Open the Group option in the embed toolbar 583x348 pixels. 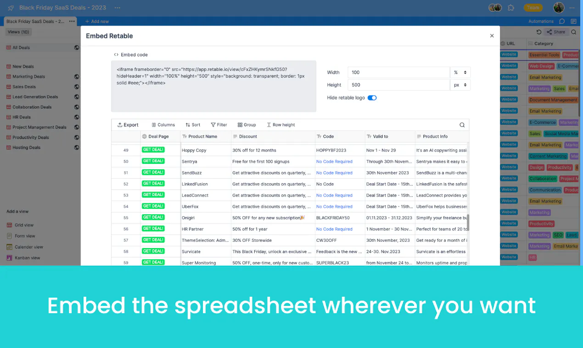tap(247, 125)
